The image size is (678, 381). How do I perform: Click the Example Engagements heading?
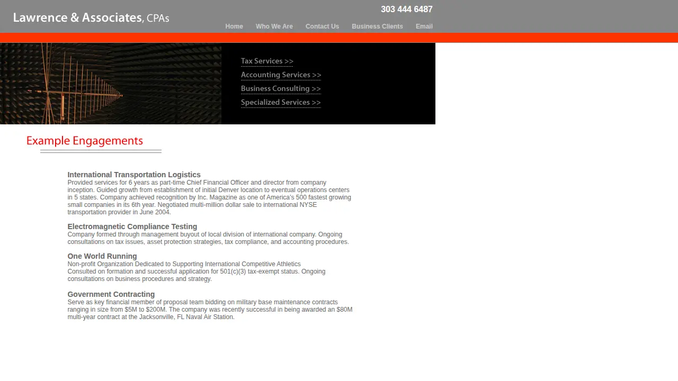85,141
